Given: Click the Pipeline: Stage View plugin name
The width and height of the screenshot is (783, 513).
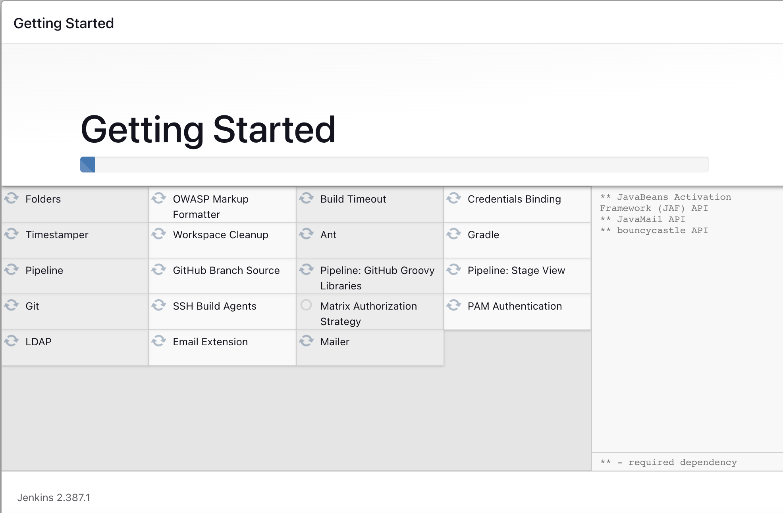Looking at the screenshot, I should click(516, 270).
